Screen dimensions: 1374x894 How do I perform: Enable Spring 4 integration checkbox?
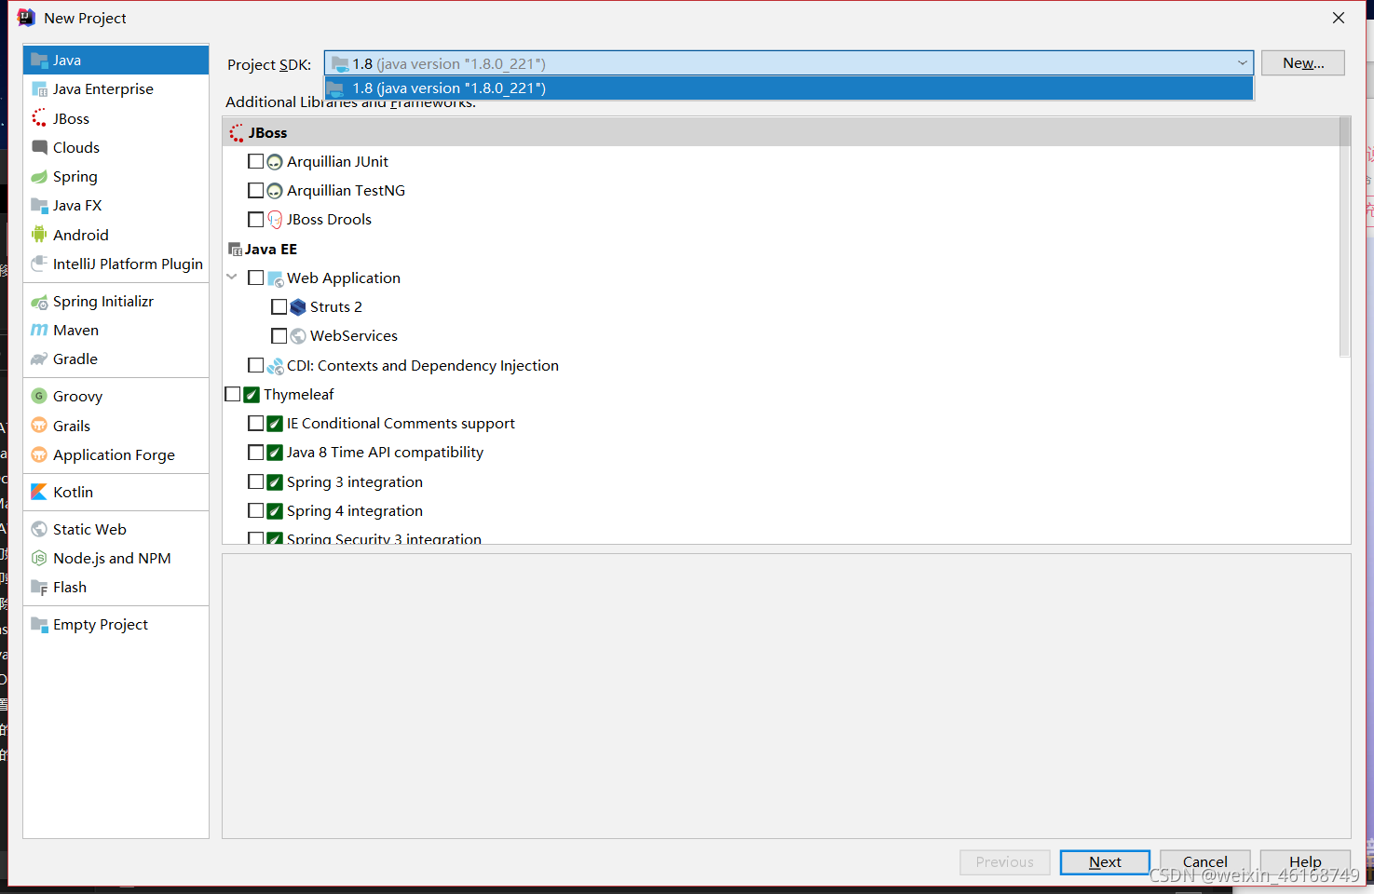pyautogui.click(x=256, y=510)
